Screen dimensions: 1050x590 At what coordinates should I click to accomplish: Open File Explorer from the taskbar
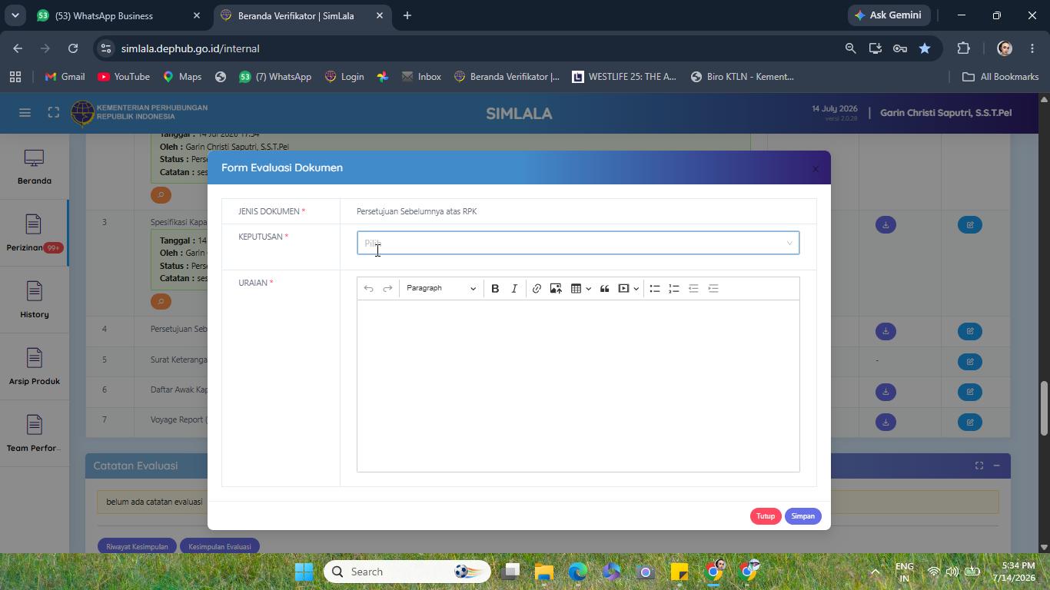(x=544, y=572)
